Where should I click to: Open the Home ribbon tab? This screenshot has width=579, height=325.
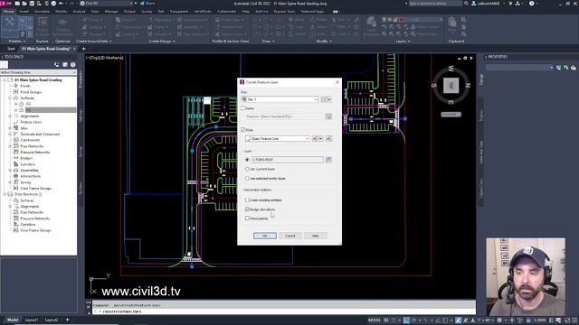coord(8,12)
